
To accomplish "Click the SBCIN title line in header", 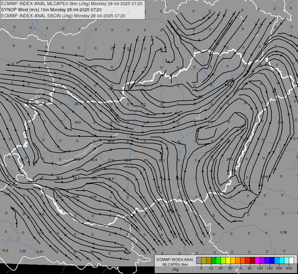I will (x=63, y=16).
